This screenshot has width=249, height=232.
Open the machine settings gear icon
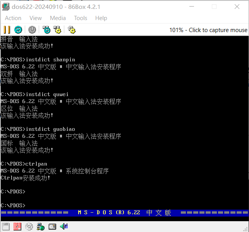[x=71, y=30]
